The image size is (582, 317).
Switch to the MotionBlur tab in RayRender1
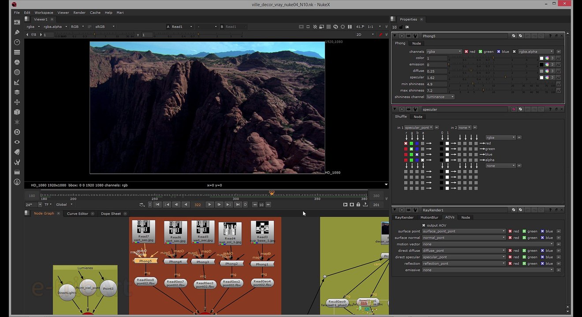tap(429, 217)
